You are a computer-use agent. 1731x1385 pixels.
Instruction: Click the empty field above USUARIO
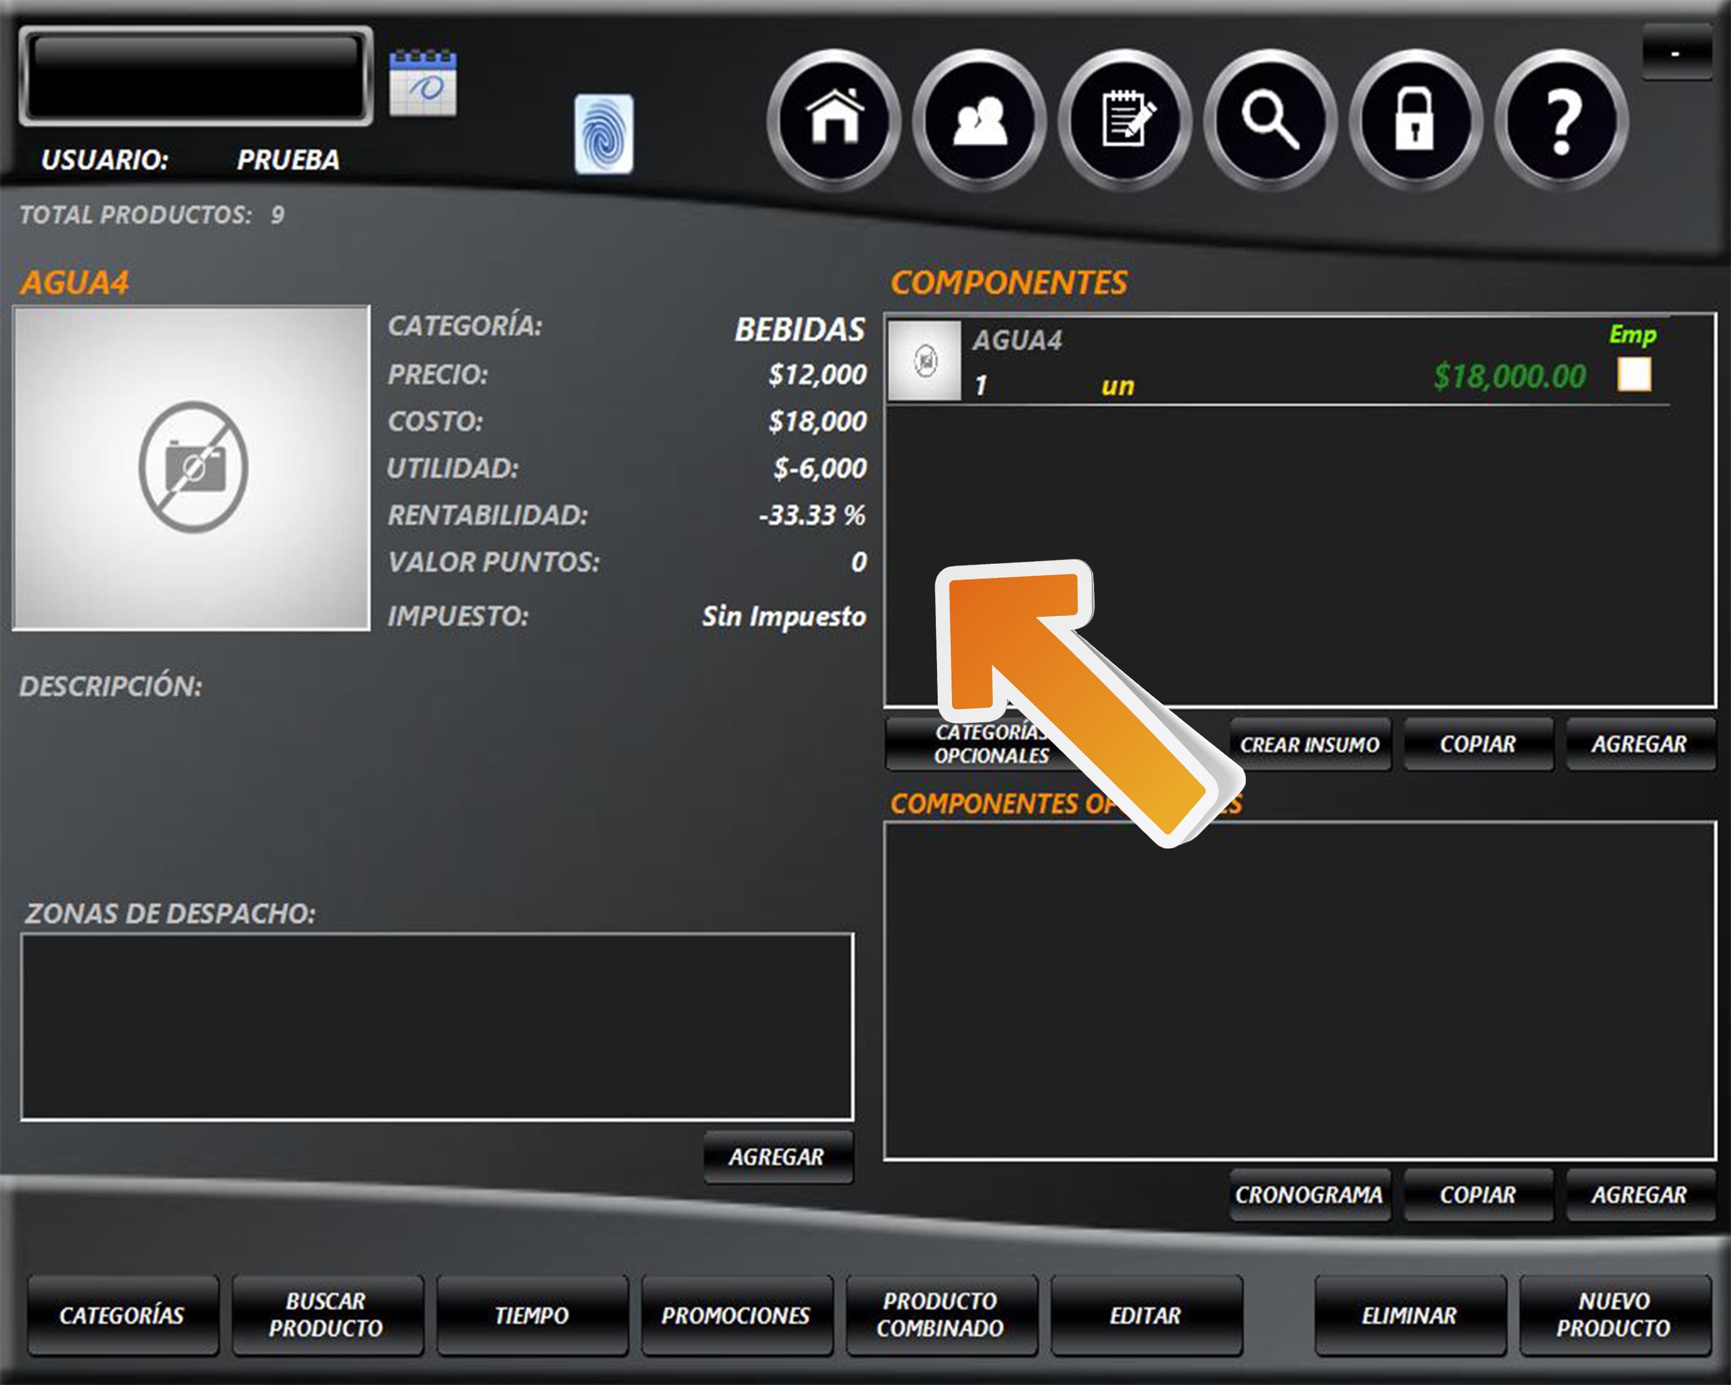tap(196, 76)
